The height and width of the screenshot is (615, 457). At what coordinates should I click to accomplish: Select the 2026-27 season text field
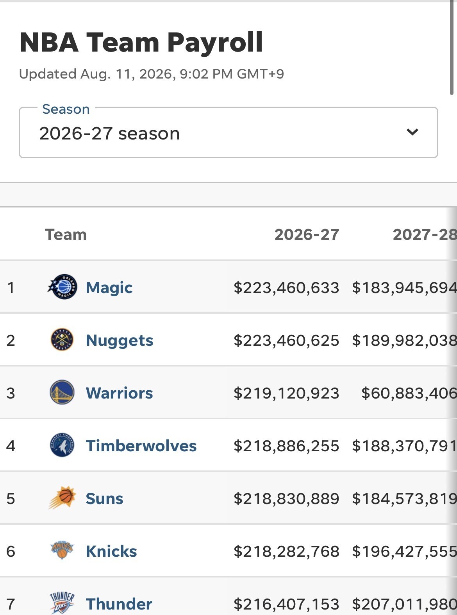[x=109, y=134]
